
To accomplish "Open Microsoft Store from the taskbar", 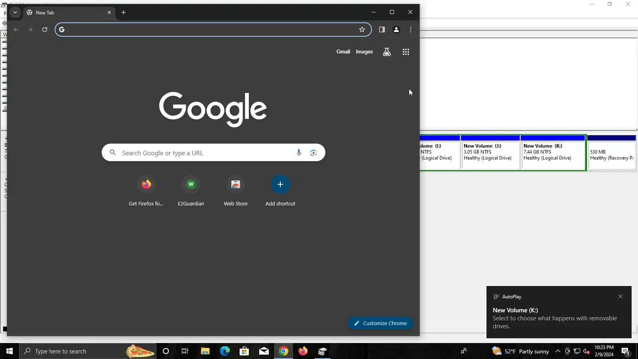I will [244, 351].
